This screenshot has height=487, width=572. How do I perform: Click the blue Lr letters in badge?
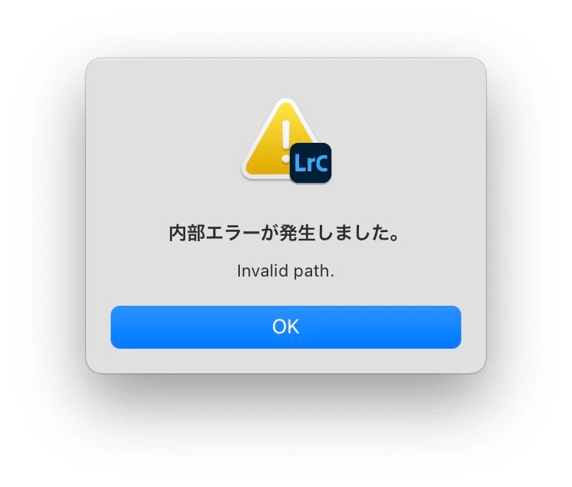click(x=302, y=163)
